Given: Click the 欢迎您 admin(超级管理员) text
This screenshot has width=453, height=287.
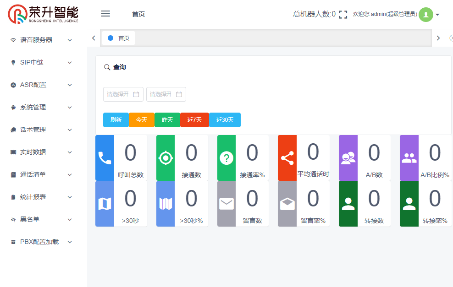Looking at the screenshot, I should click(385, 14).
